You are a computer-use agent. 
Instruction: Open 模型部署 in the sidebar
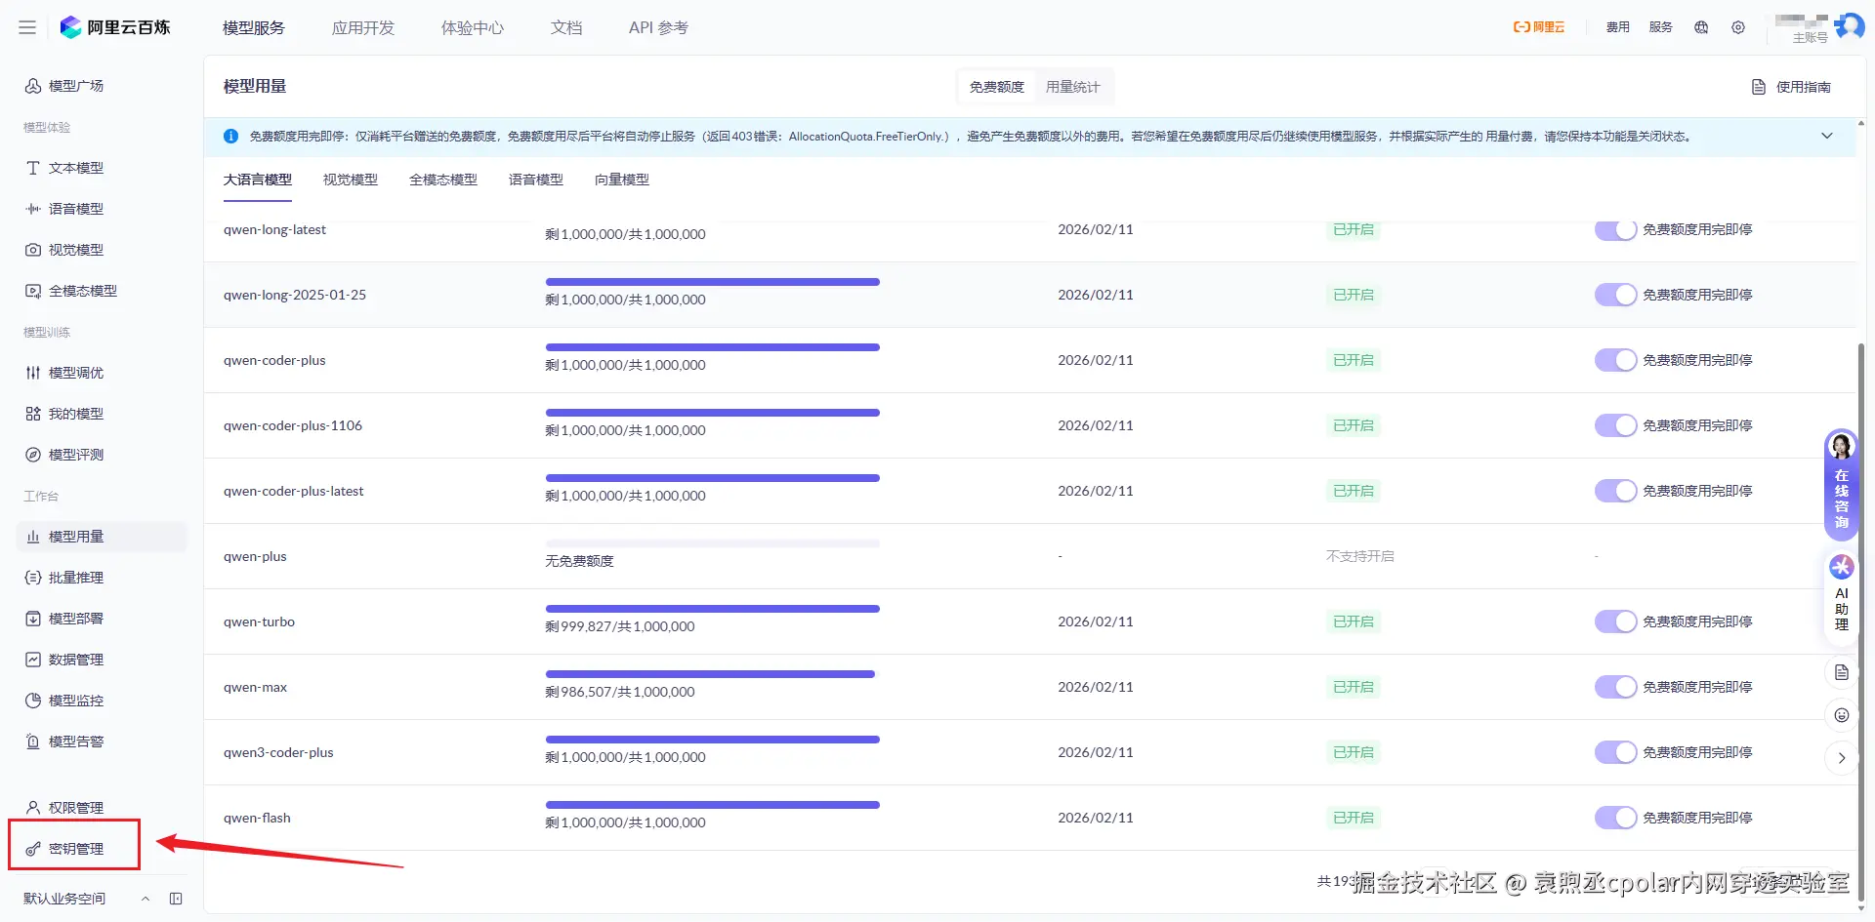pos(76,619)
